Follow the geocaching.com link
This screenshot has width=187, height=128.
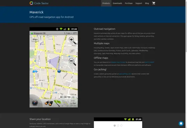[125, 74]
